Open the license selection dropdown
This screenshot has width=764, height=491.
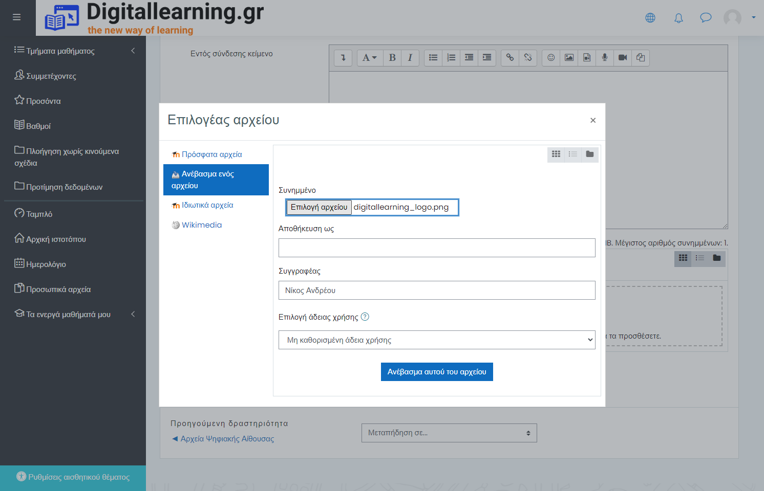[x=437, y=340]
